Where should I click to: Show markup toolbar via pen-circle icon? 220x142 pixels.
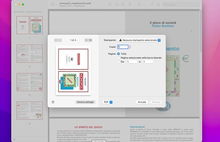click(x=158, y=4)
